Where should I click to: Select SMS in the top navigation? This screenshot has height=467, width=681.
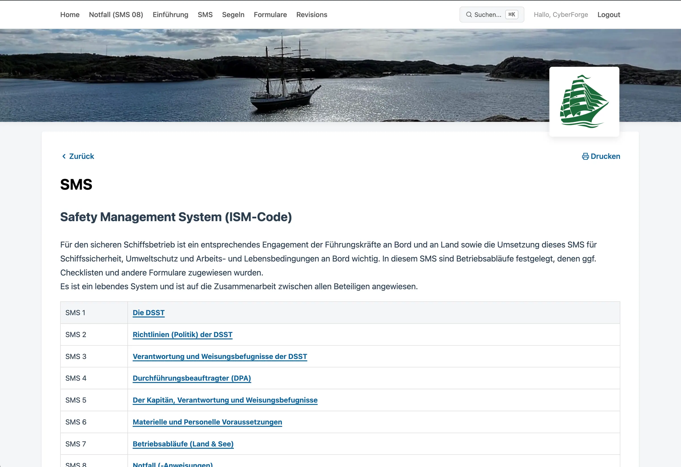(x=205, y=15)
